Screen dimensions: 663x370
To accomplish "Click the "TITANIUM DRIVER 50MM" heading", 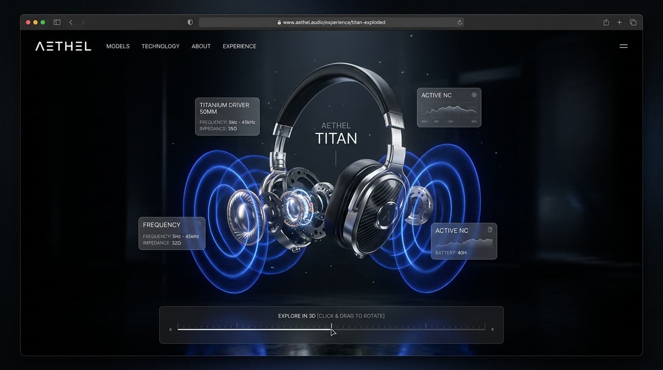I will pyautogui.click(x=225, y=108).
